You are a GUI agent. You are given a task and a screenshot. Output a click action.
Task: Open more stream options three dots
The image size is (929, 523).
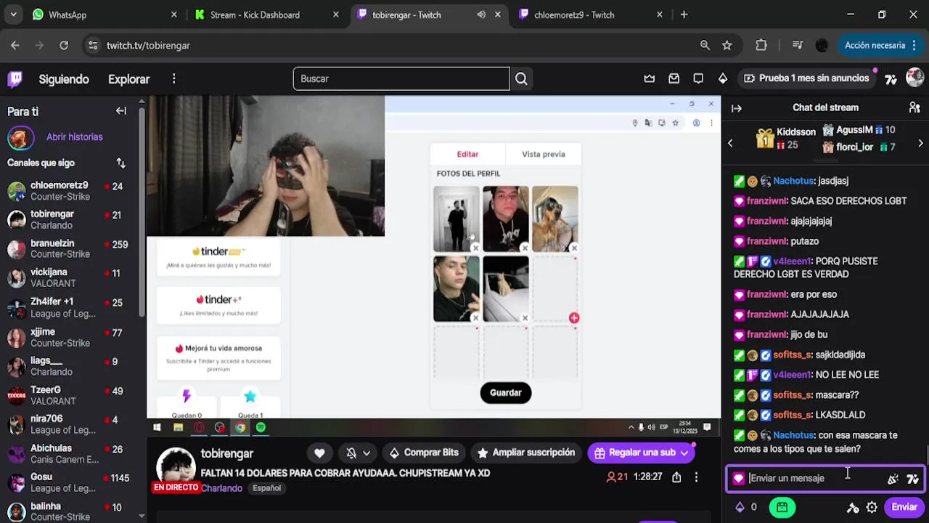pyautogui.click(x=696, y=477)
